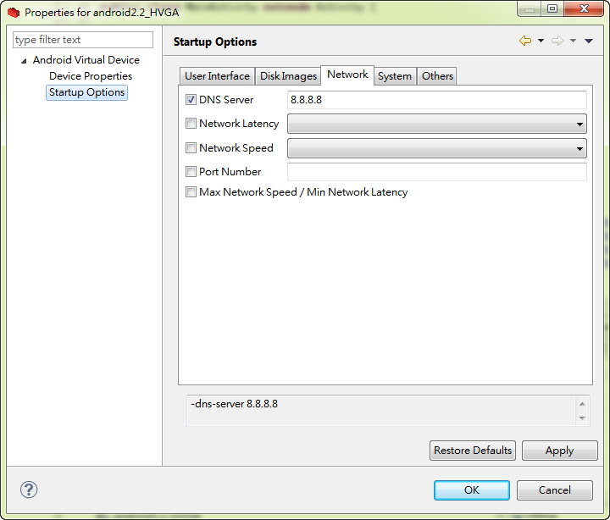Click the Apply button
The width and height of the screenshot is (610, 520).
click(559, 451)
